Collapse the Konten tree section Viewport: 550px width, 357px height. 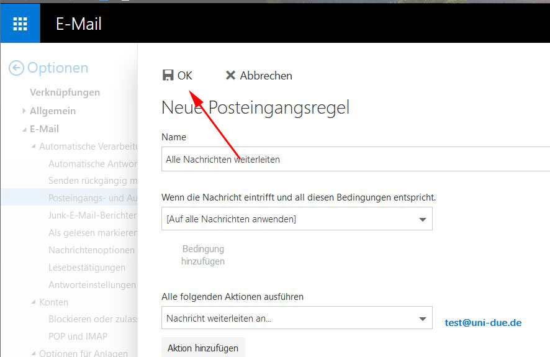click(x=34, y=302)
